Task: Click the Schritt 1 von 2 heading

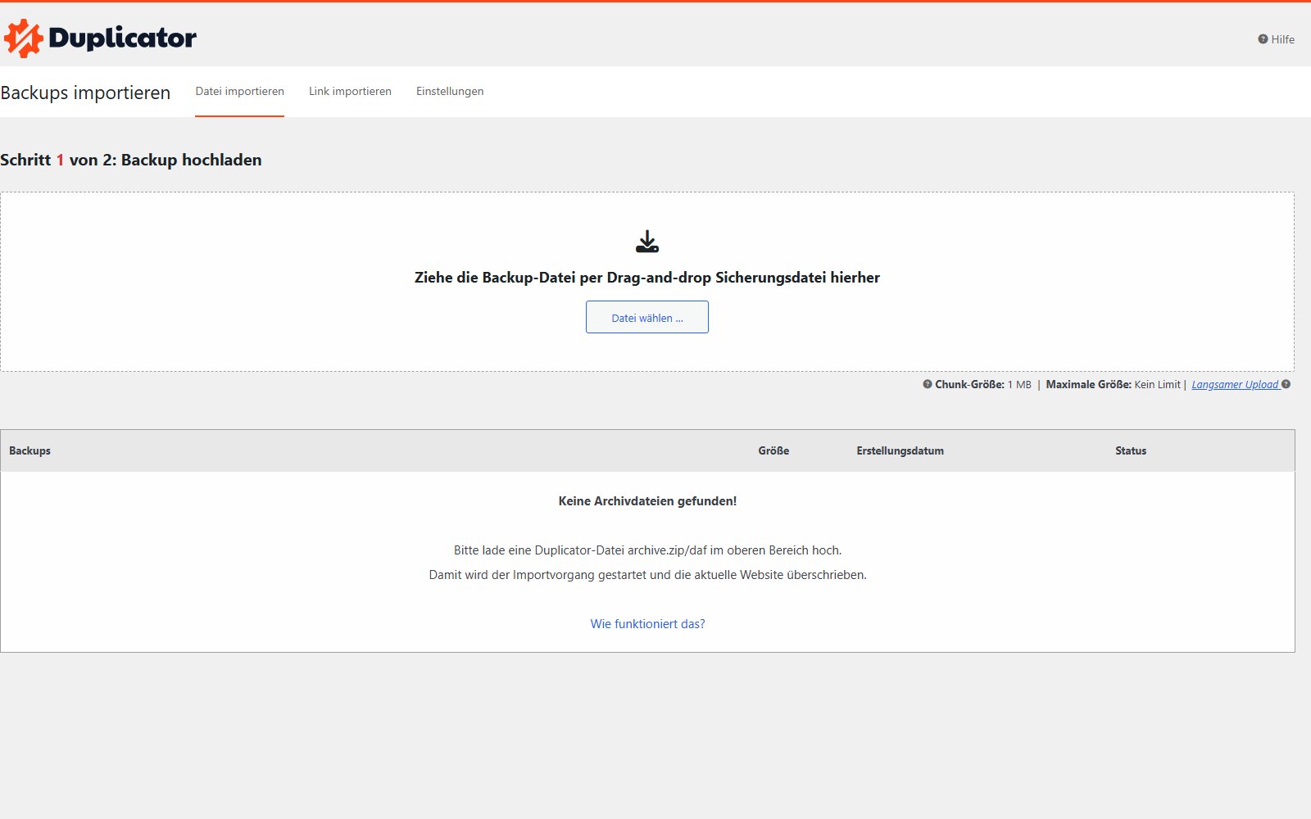Action: 131,160
